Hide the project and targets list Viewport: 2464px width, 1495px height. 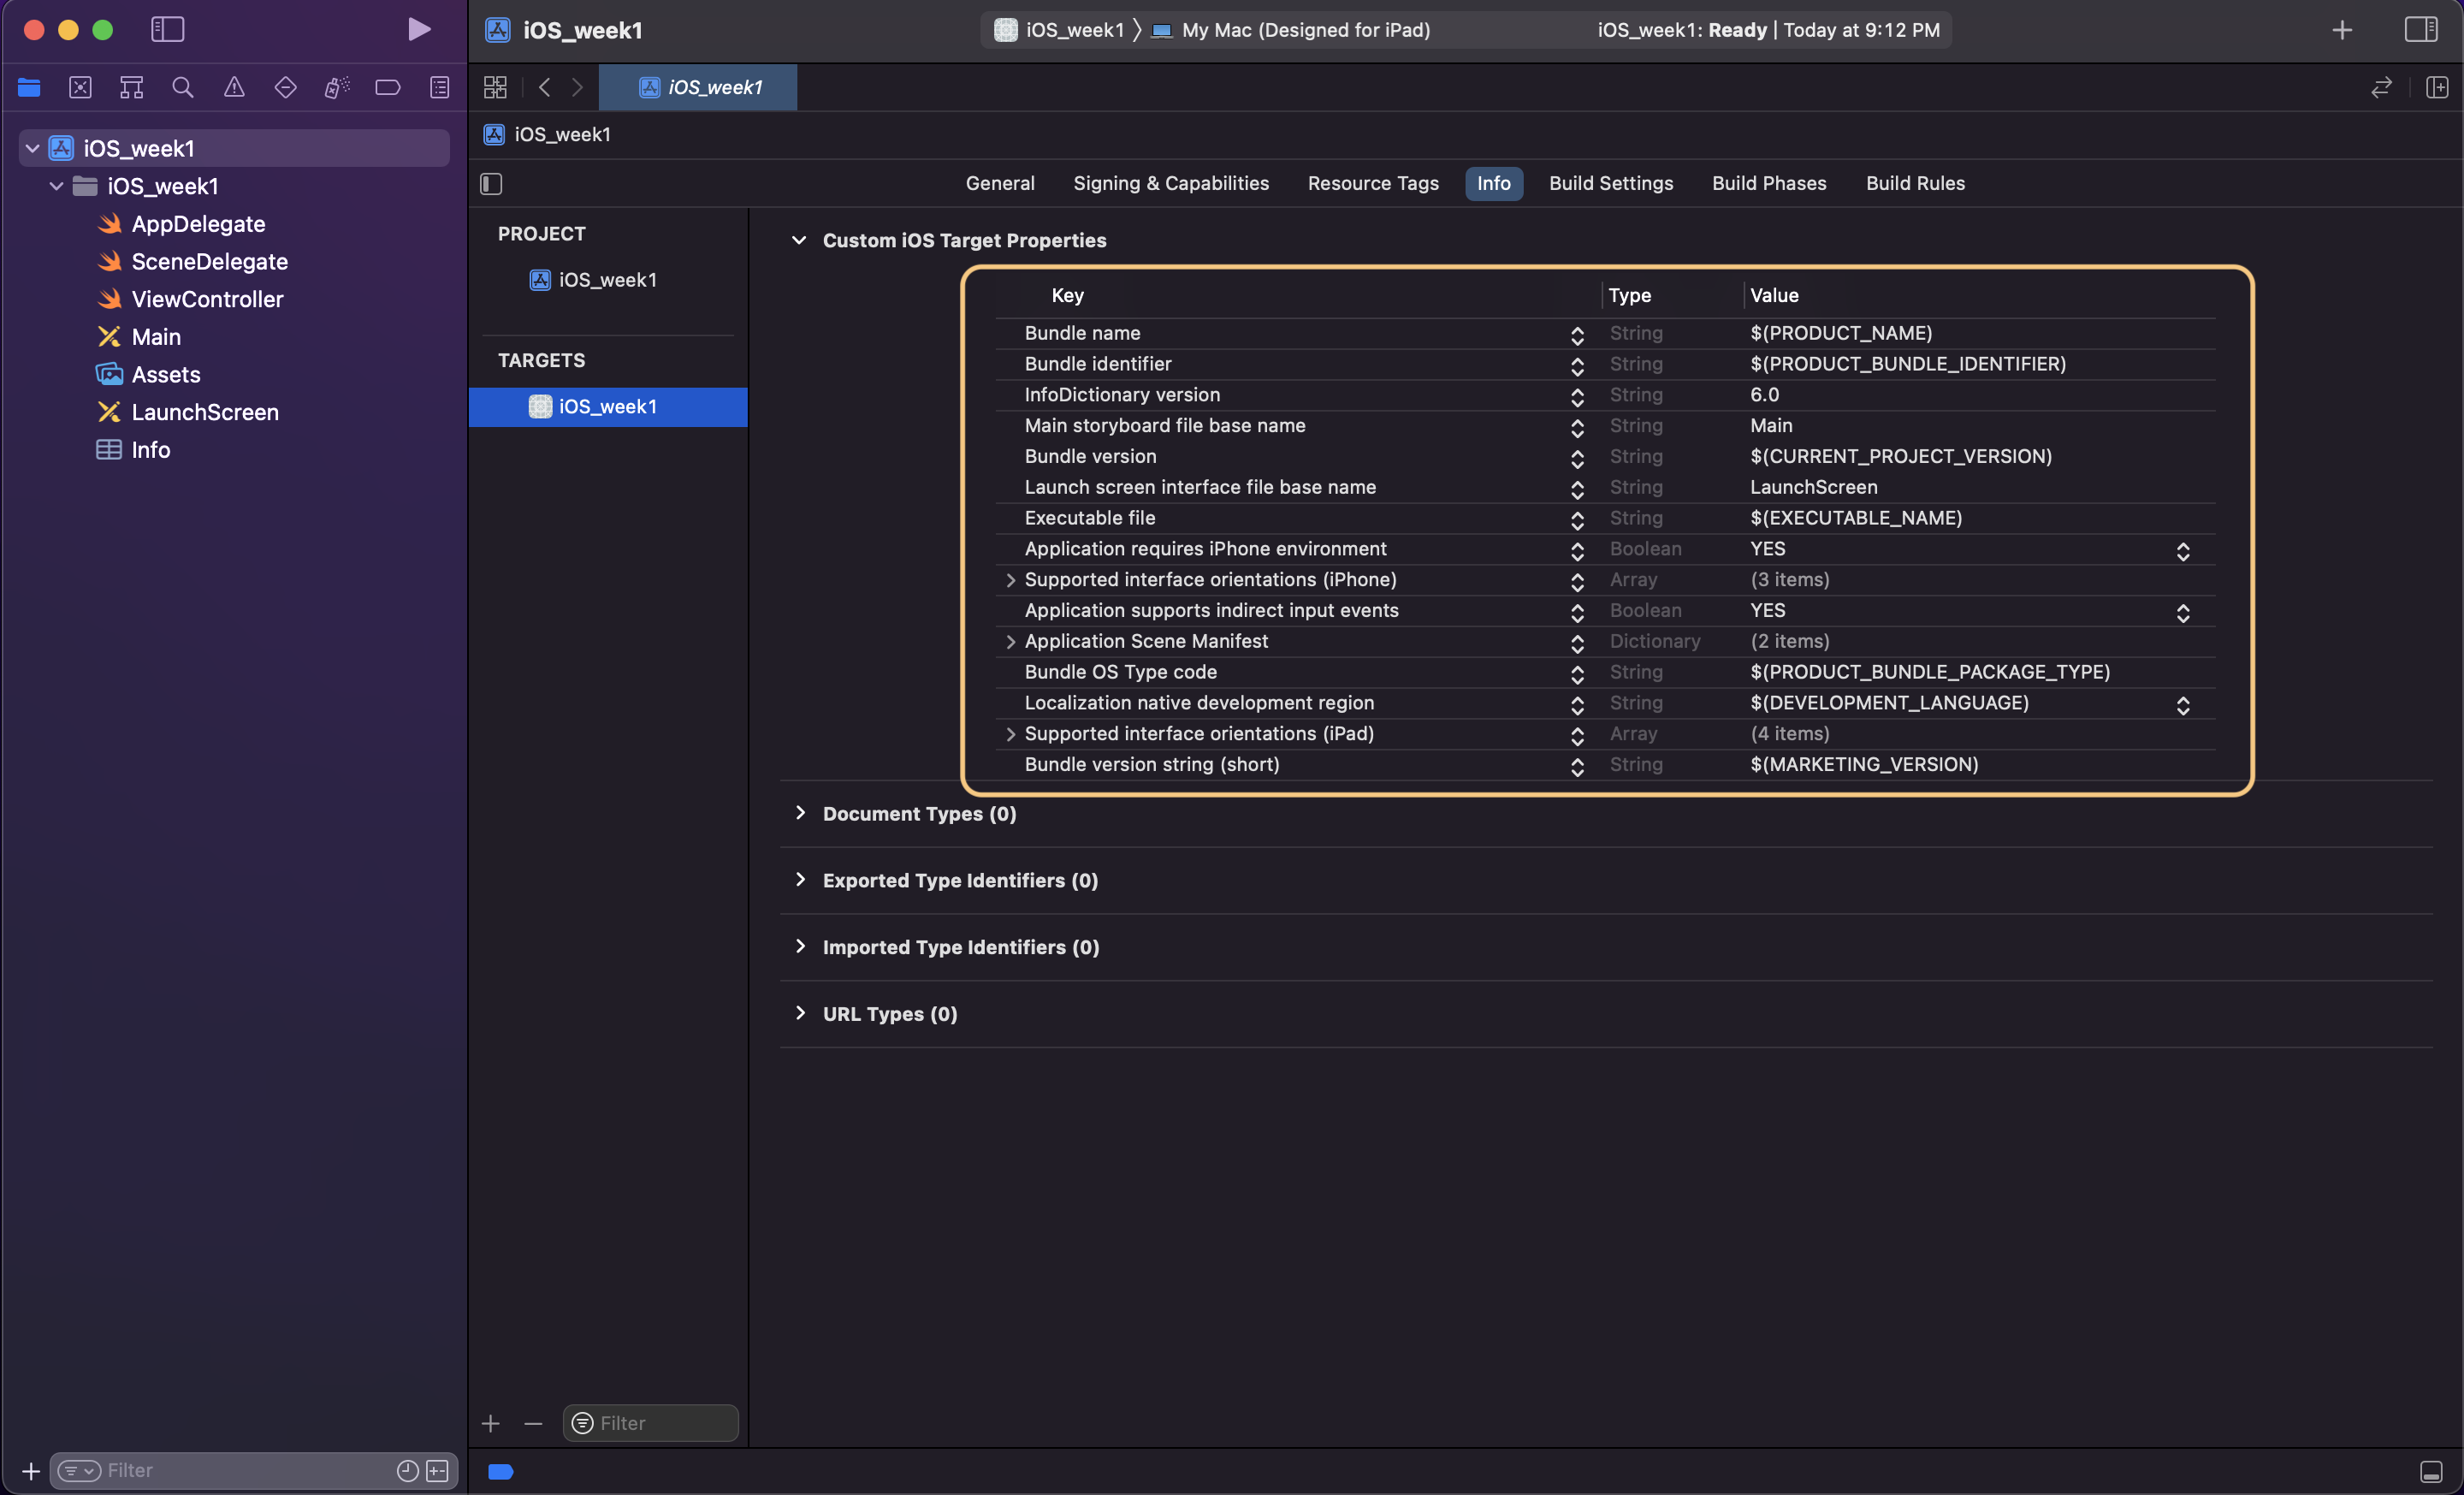pyautogui.click(x=491, y=183)
